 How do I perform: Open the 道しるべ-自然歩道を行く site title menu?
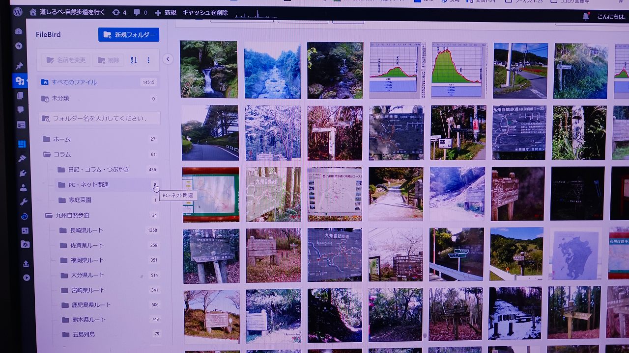click(x=71, y=12)
